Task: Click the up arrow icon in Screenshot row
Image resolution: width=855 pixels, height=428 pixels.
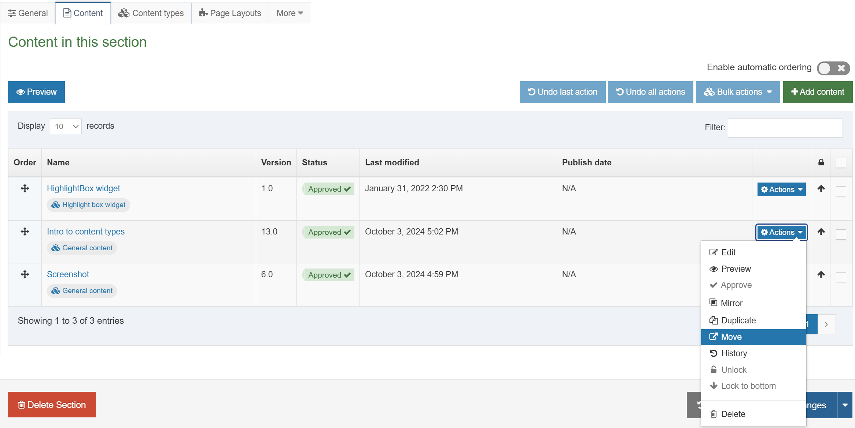Action: 821,275
